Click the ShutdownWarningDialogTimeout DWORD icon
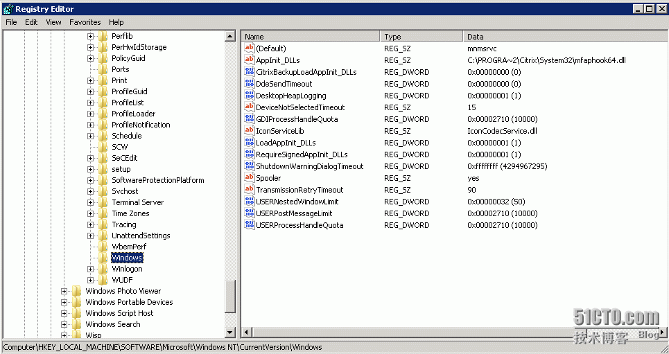 (249, 166)
